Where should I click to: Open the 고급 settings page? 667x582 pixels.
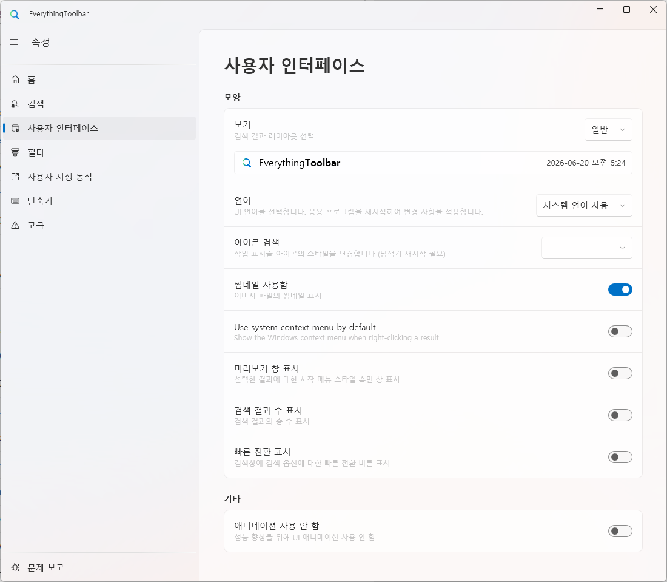tap(99, 225)
